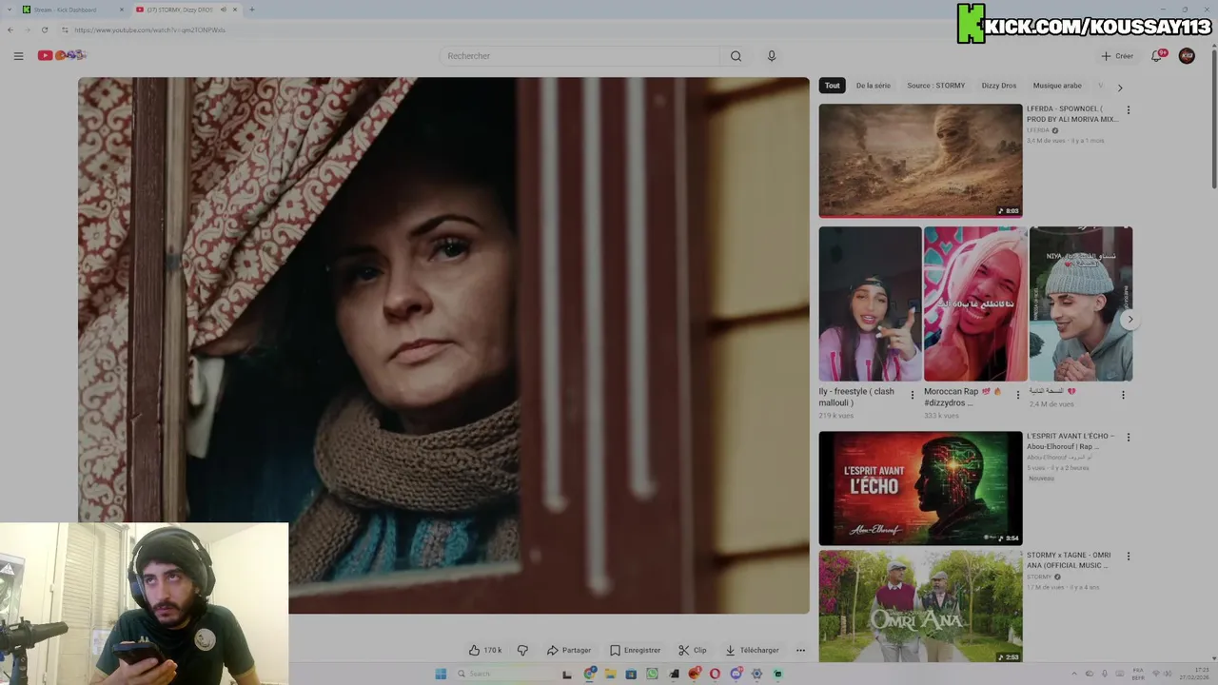Close the STORMY YouTube tab
Viewport: 1218px width, 685px height.
tap(235, 10)
